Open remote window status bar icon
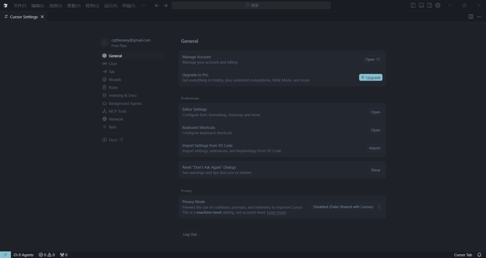Image resolution: width=486 pixels, height=258 pixels. 5,255
